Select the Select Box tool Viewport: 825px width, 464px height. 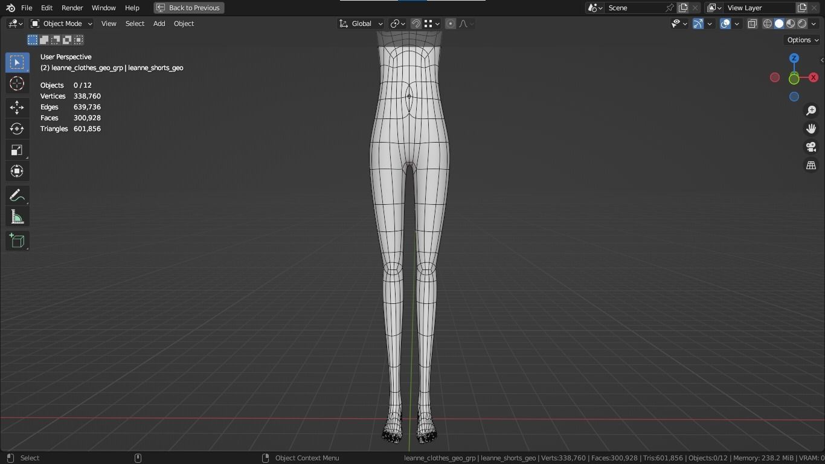pos(17,62)
